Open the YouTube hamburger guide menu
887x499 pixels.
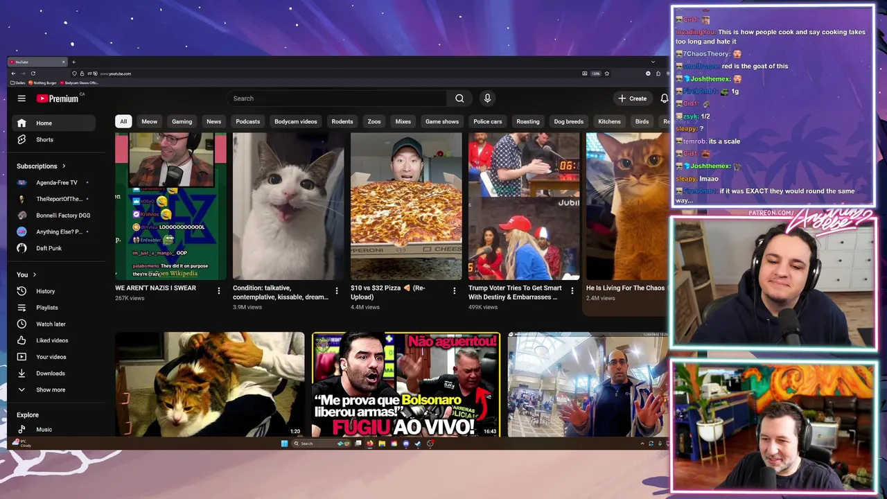[21, 98]
